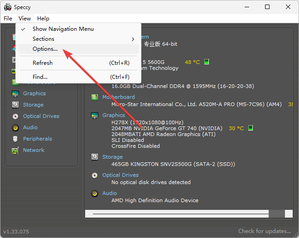Click the 30 °C GPU temperature value
299x238 pixels.
236,128
